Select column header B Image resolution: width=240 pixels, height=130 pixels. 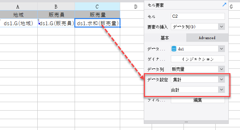56,6
